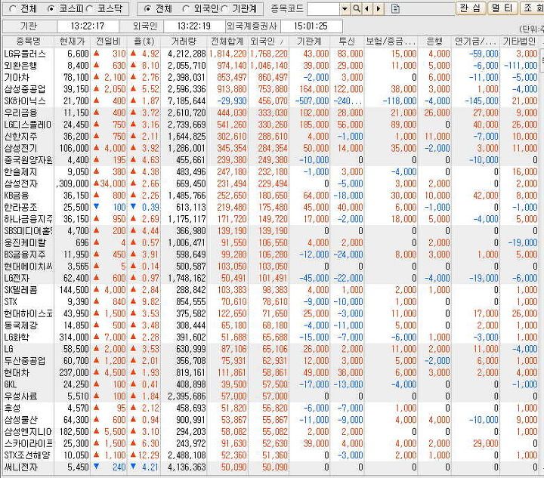The height and width of the screenshot is (478, 544).
Task: Sort by 외국인 column header
Action: click(x=267, y=42)
